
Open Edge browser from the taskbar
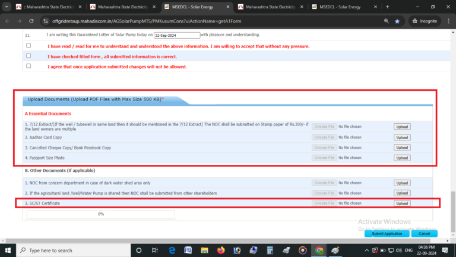172,250
